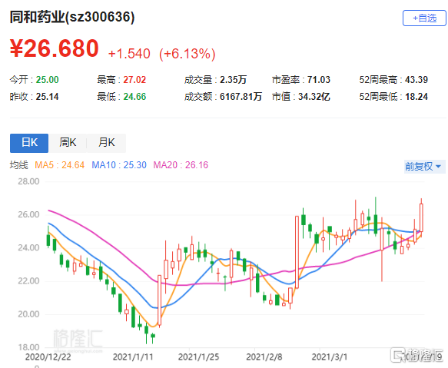This screenshot has width=448, height=368.
Task: Click the percent change (+6.13%)
Action: coord(187,54)
